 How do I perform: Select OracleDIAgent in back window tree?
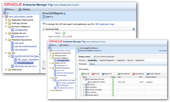25,63
